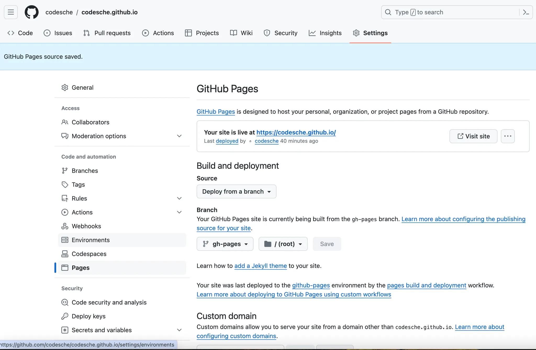
Task: Click the three-dots site options button
Action: coord(507,136)
